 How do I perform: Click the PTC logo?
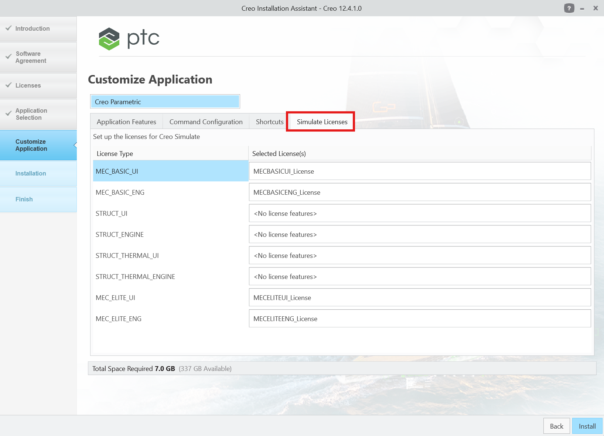coord(129,38)
